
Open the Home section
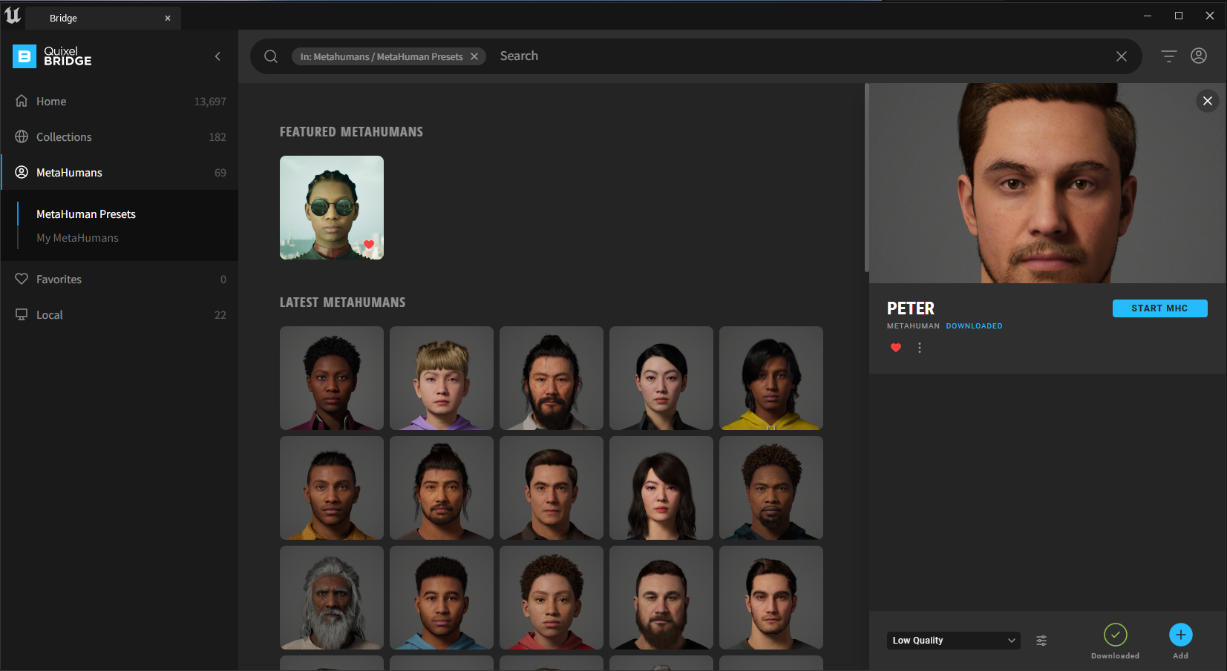pos(120,102)
